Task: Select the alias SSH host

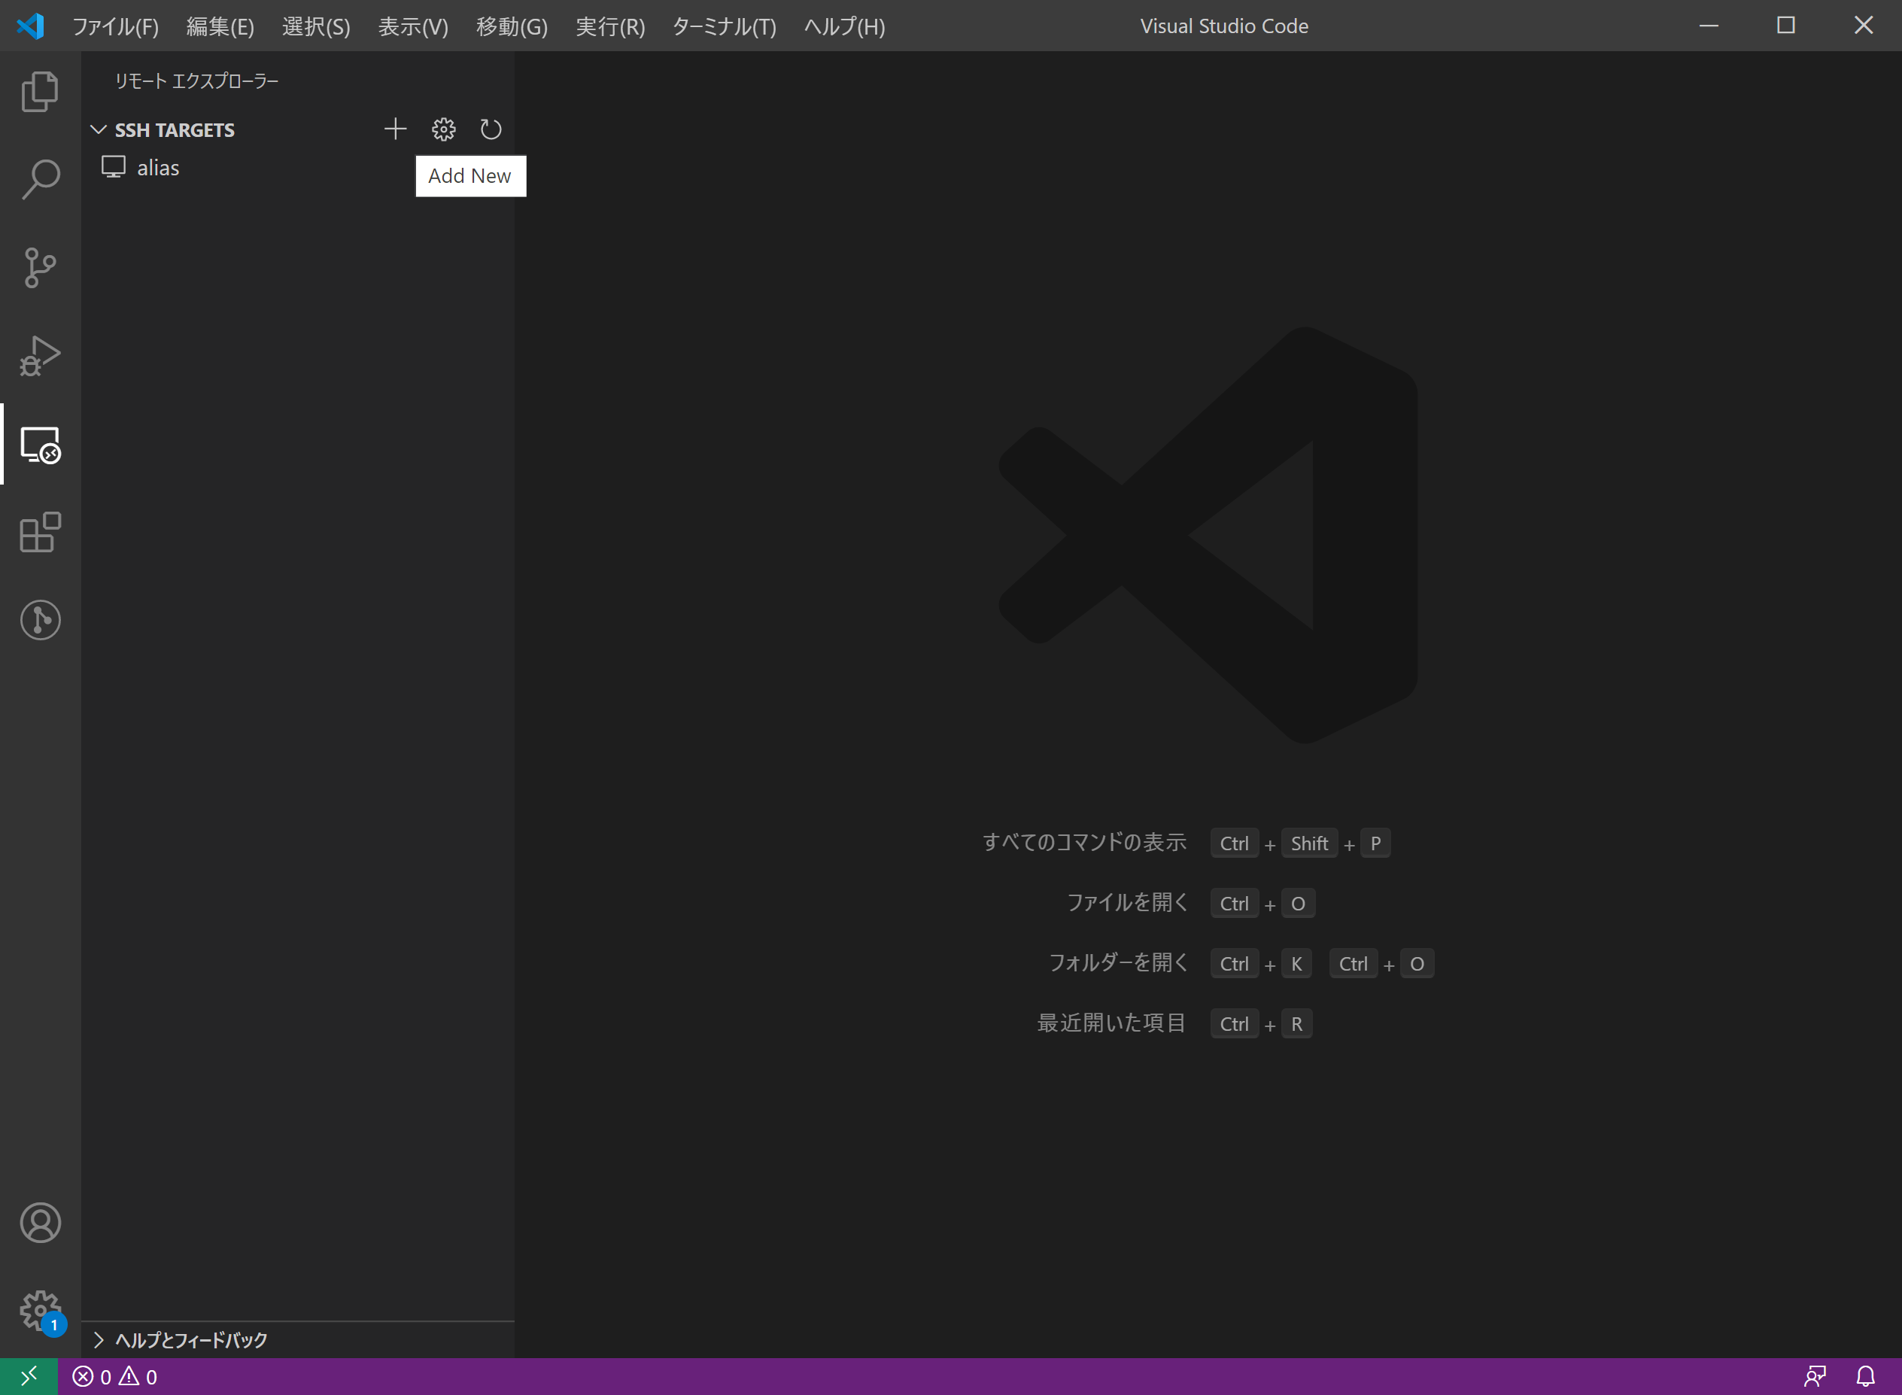Action: pyautogui.click(x=297, y=168)
